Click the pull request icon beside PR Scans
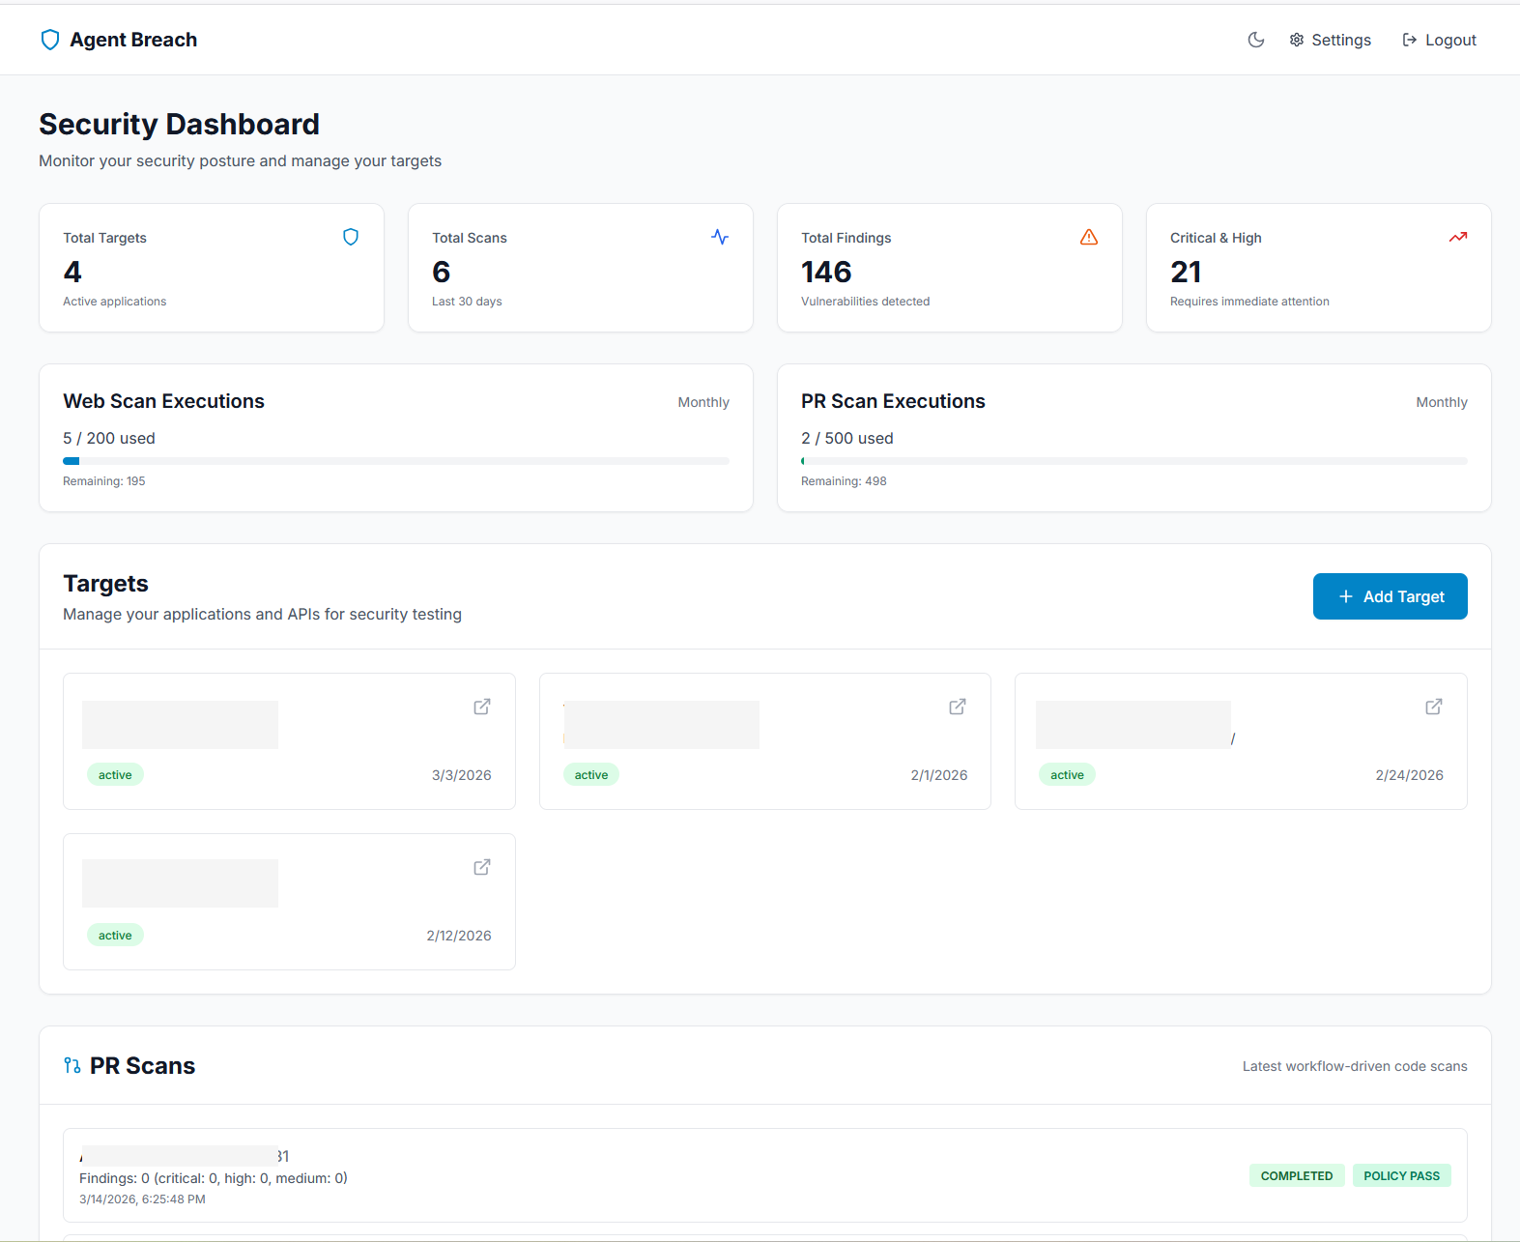Image resolution: width=1520 pixels, height=1242 pixels. [72, 1065]
